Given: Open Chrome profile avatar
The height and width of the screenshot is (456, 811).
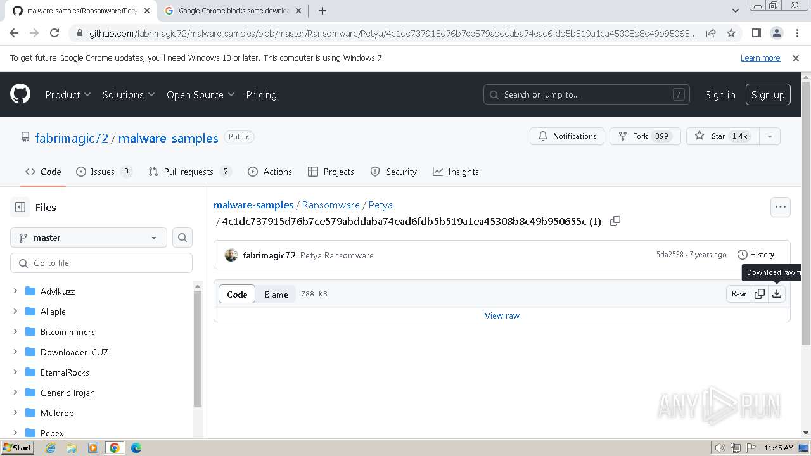Looking at the screenshot, I should coord(776,33).
